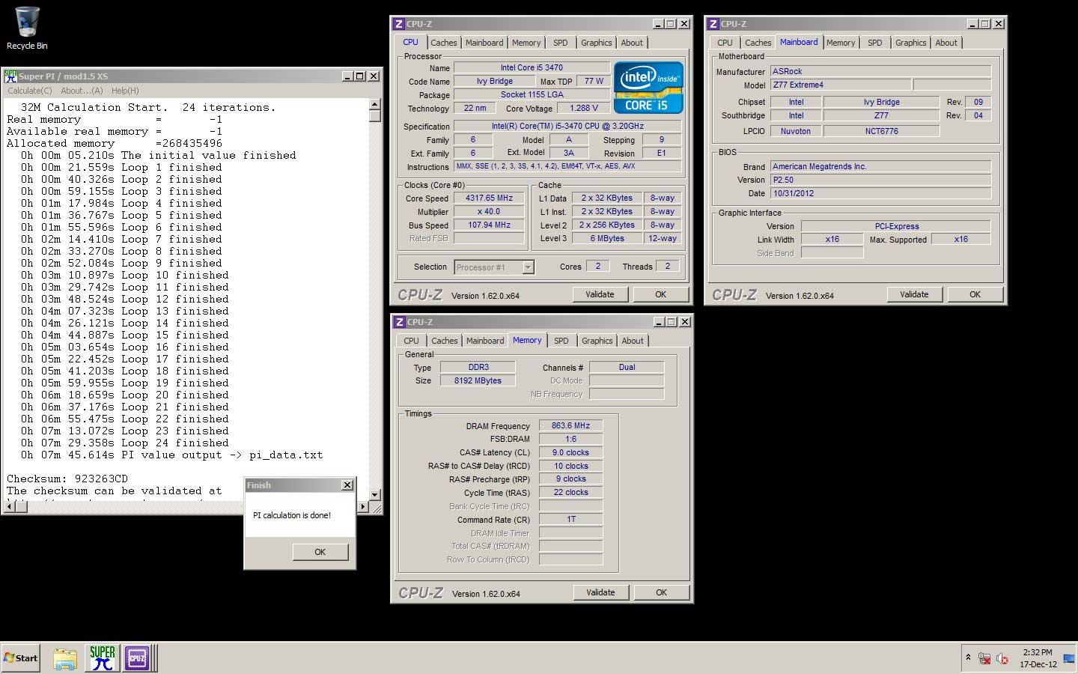Viewport: 1078px width, 674px height.
Task: Click the DRAM Frequency 863.6 MHz field
Action: [x=570, y=425]
